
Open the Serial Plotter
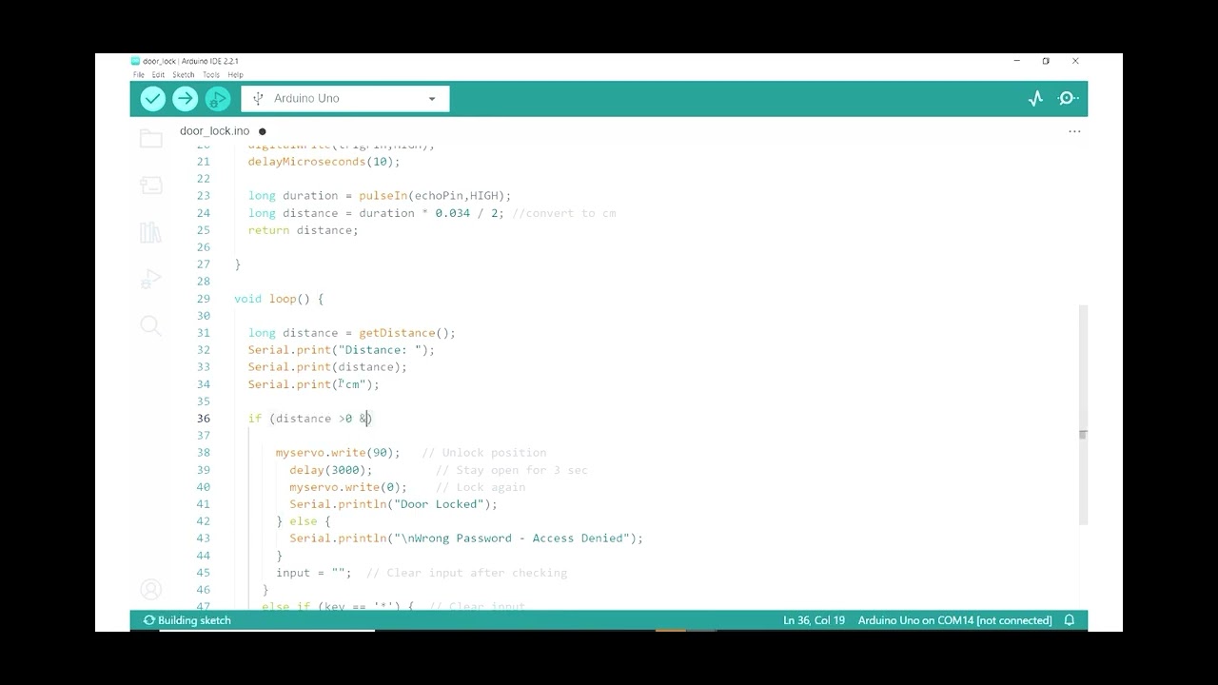1036,98
